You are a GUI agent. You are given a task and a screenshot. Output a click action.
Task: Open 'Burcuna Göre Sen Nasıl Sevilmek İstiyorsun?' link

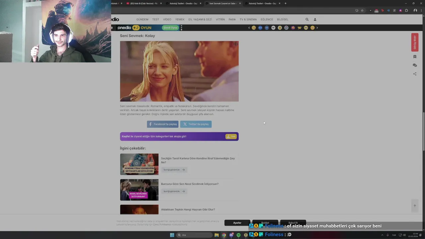190,184
